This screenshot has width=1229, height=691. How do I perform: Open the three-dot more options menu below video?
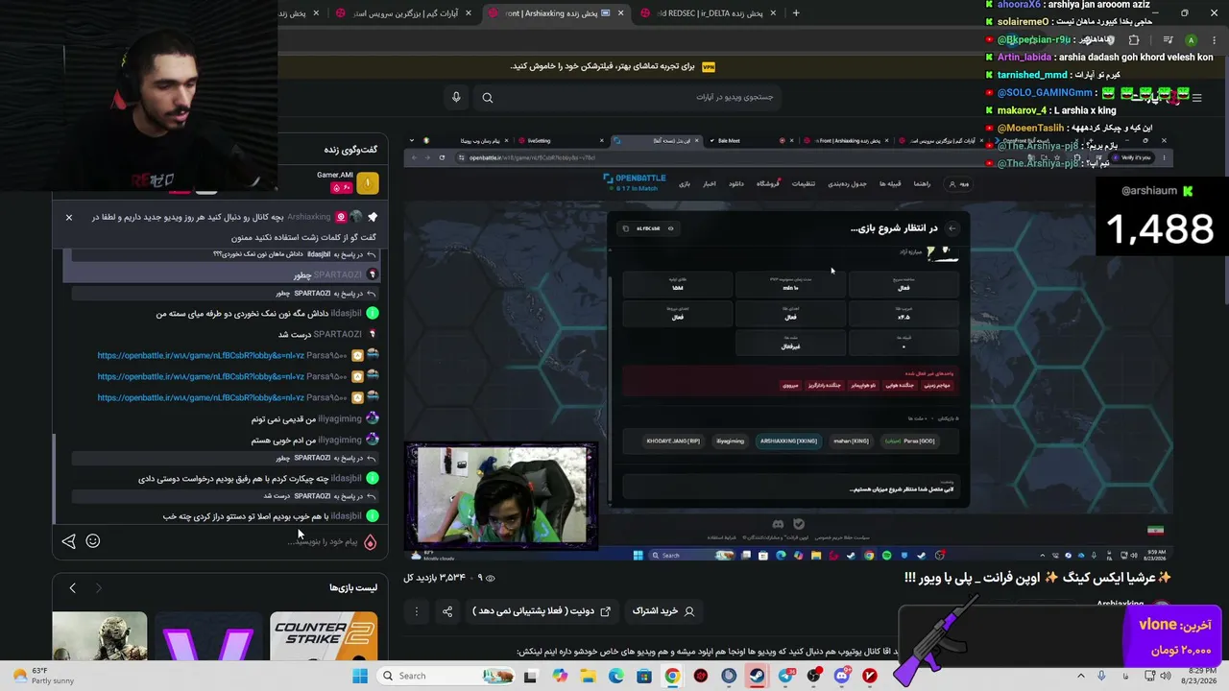click(417, 610)
